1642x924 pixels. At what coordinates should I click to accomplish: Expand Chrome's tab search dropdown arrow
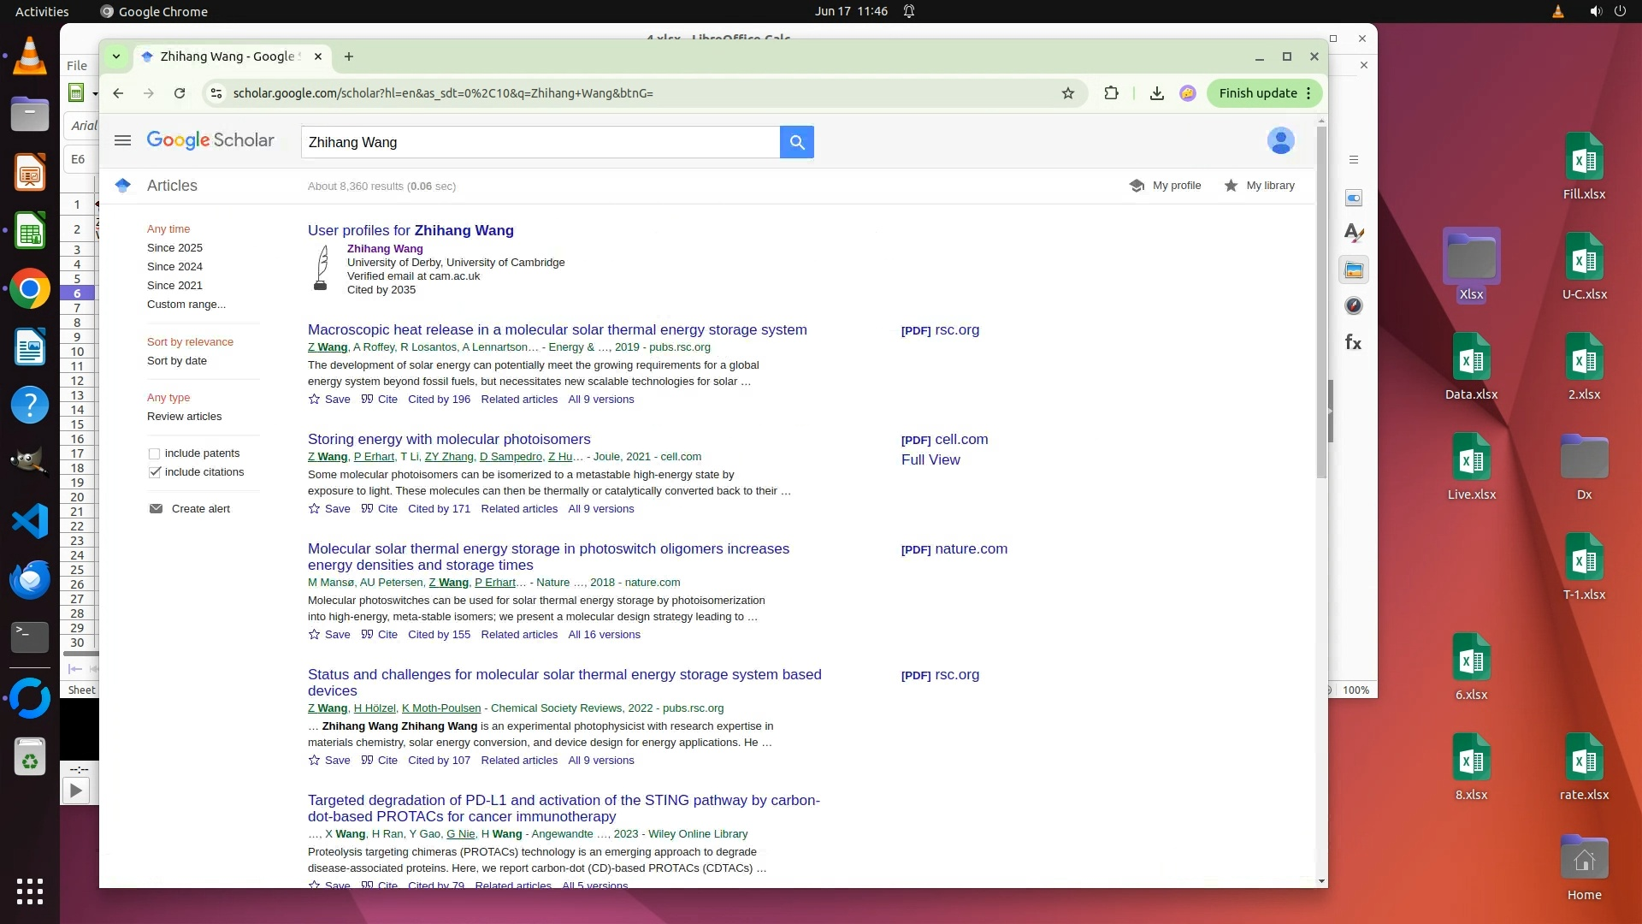[x=116, y=56]
